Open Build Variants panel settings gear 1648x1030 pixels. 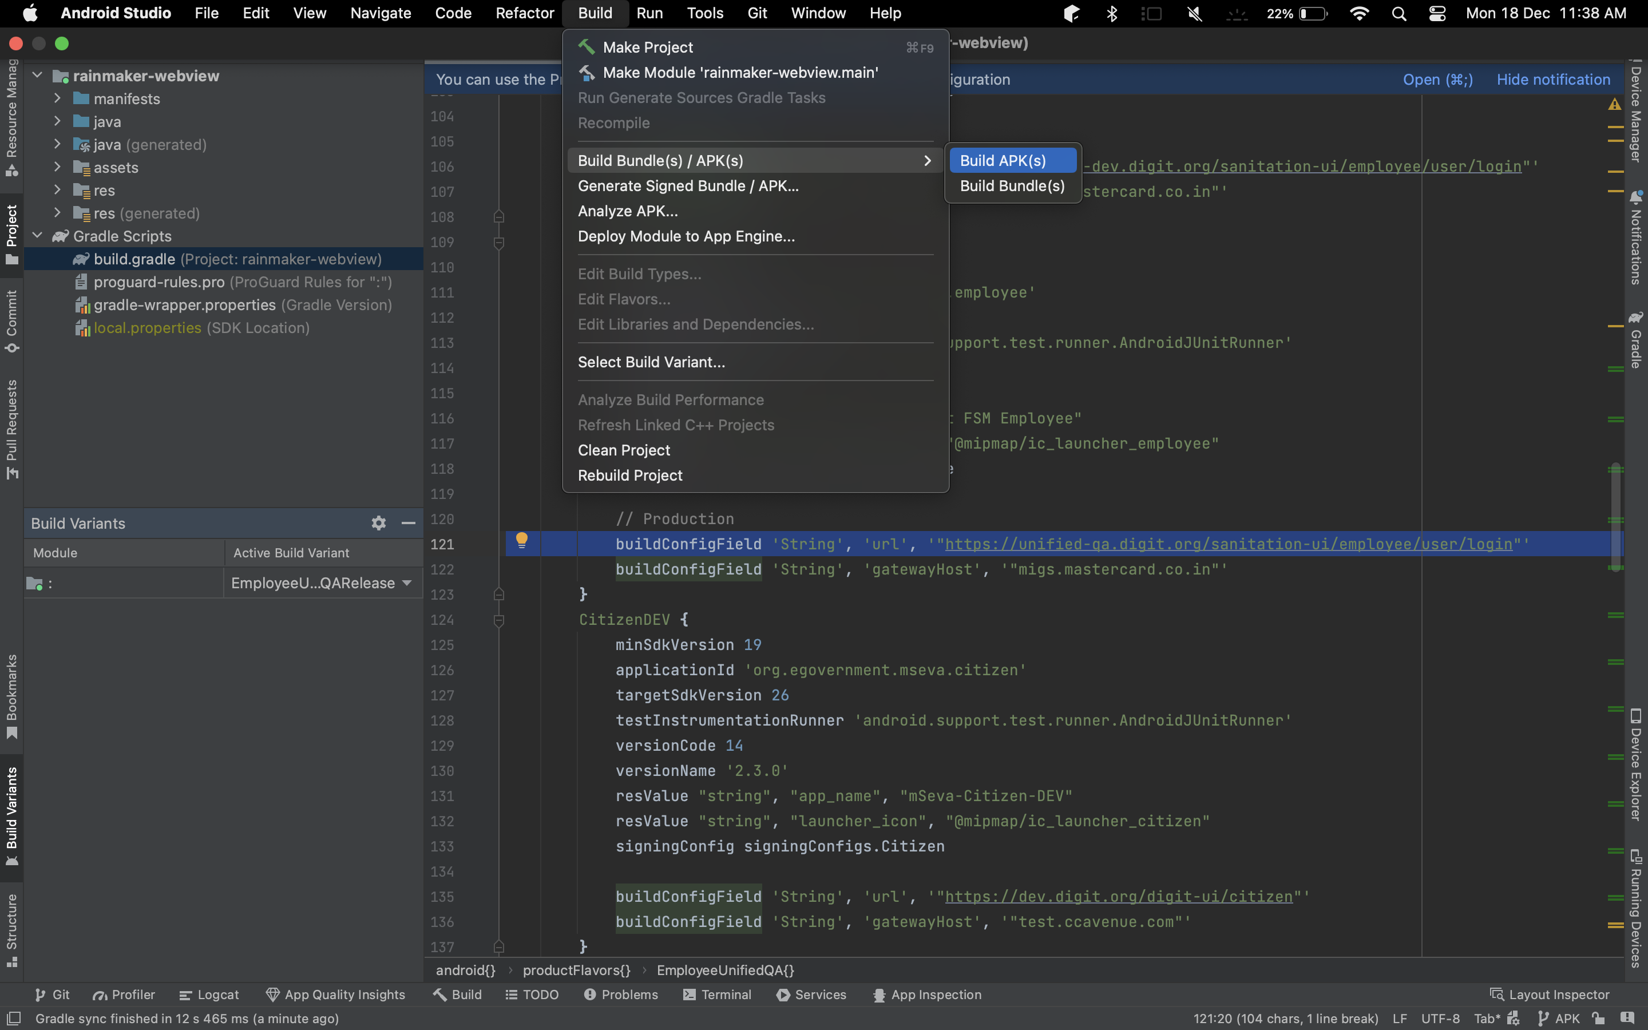(x=379, y=523)
